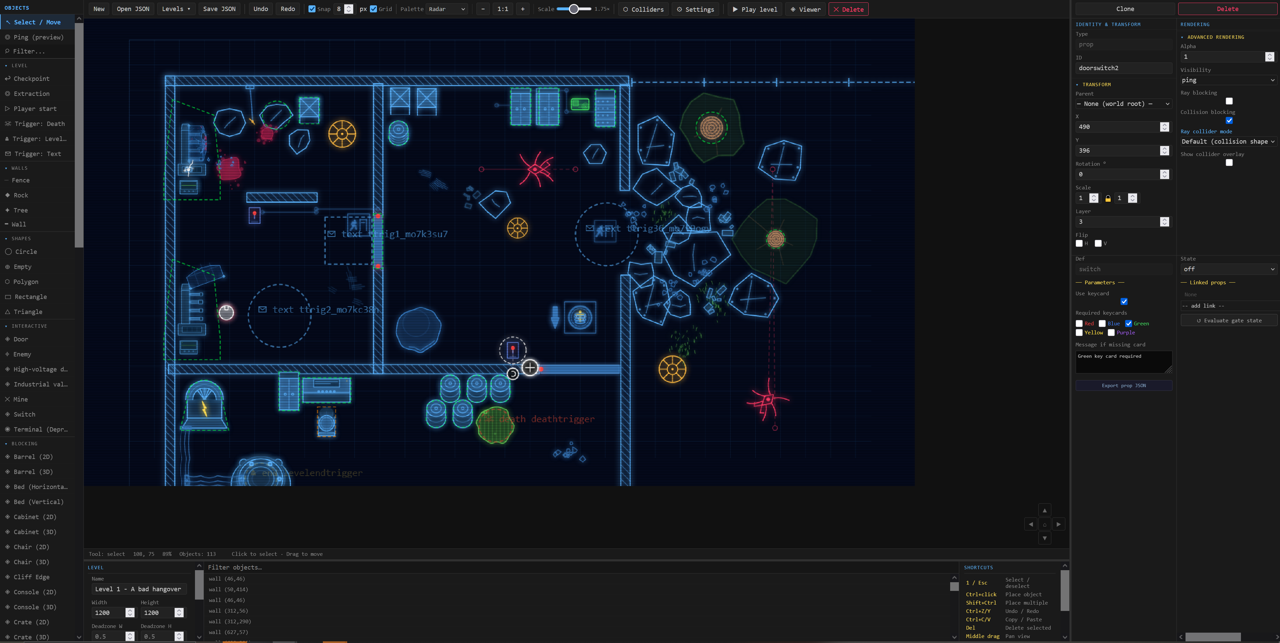The height and width of the screenshot is (643, 1280).
Task: Uncheck the Green keycard requirement
Action: pos(1128,323)
